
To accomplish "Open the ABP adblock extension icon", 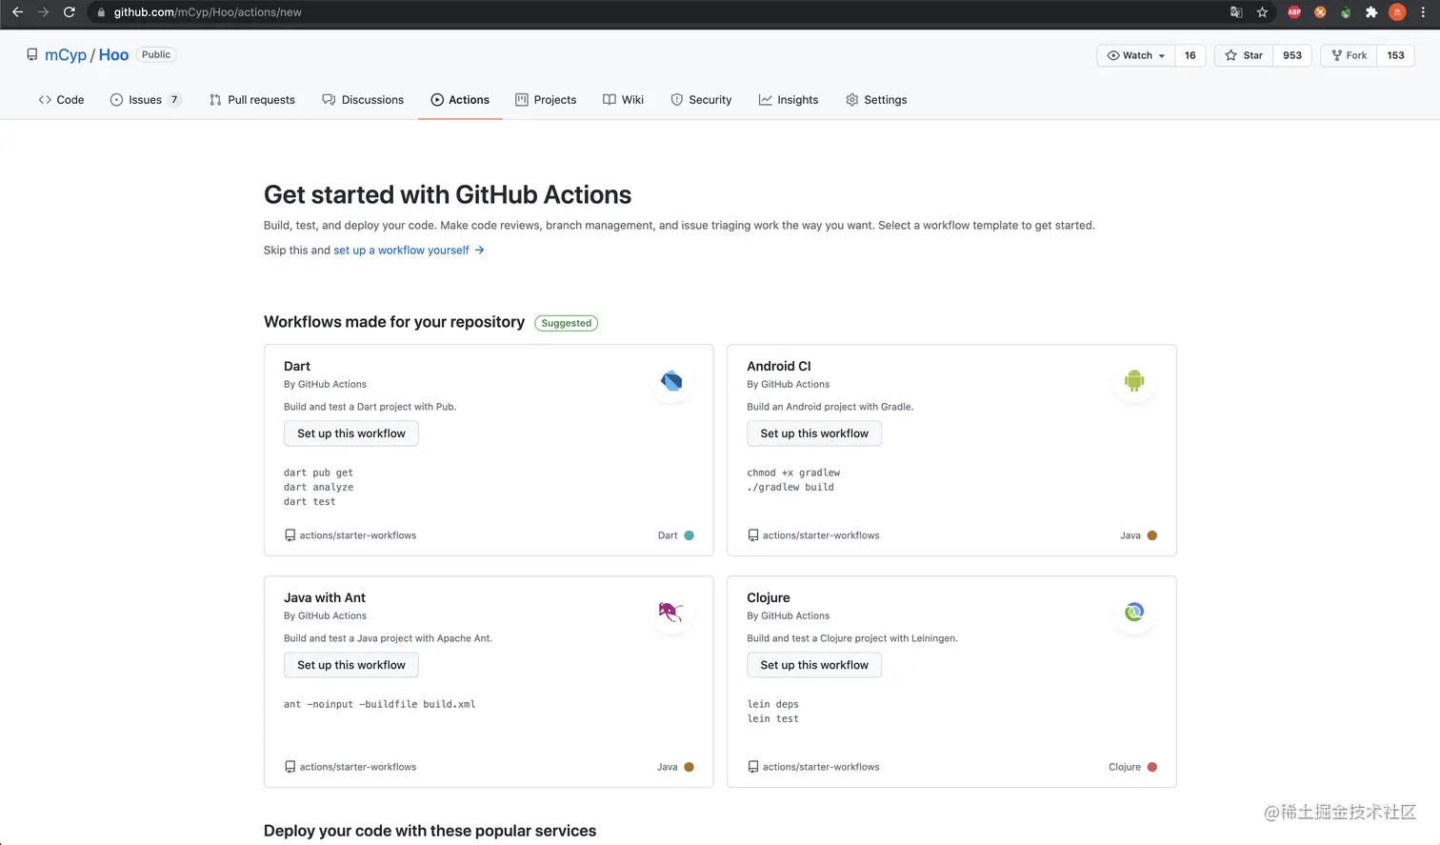I will pos(1294,12).
